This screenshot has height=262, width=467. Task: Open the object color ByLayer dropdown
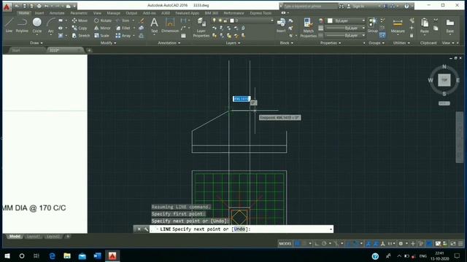click(x=346, y=21)
